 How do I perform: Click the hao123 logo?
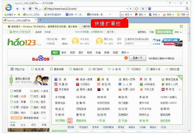(x=24, y=42)
